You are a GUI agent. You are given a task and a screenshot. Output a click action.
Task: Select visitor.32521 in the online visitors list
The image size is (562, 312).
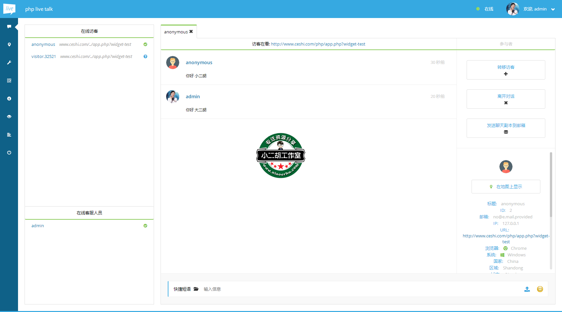[x=44, y=57]
